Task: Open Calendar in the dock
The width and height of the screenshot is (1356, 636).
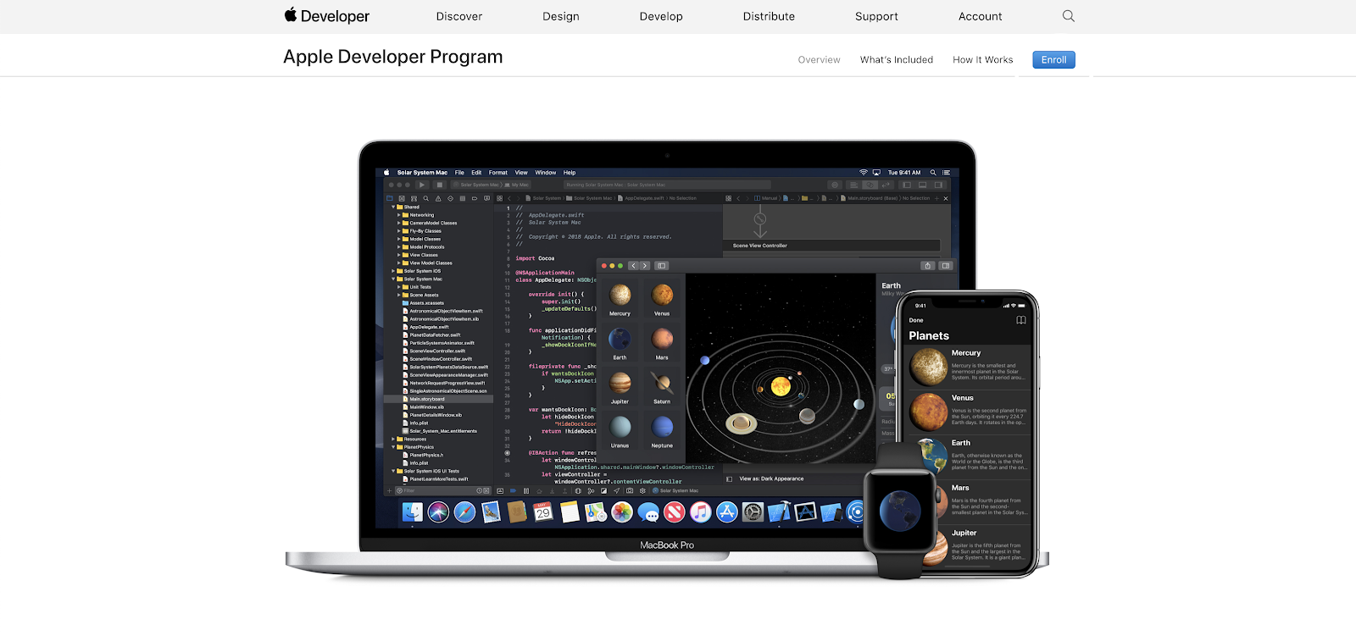Action: click(543, 512)
